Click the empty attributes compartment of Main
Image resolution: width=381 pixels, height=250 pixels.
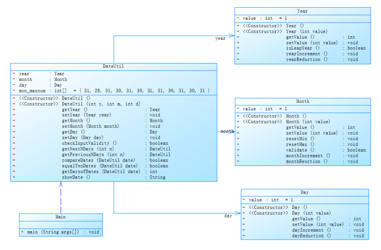61,225
